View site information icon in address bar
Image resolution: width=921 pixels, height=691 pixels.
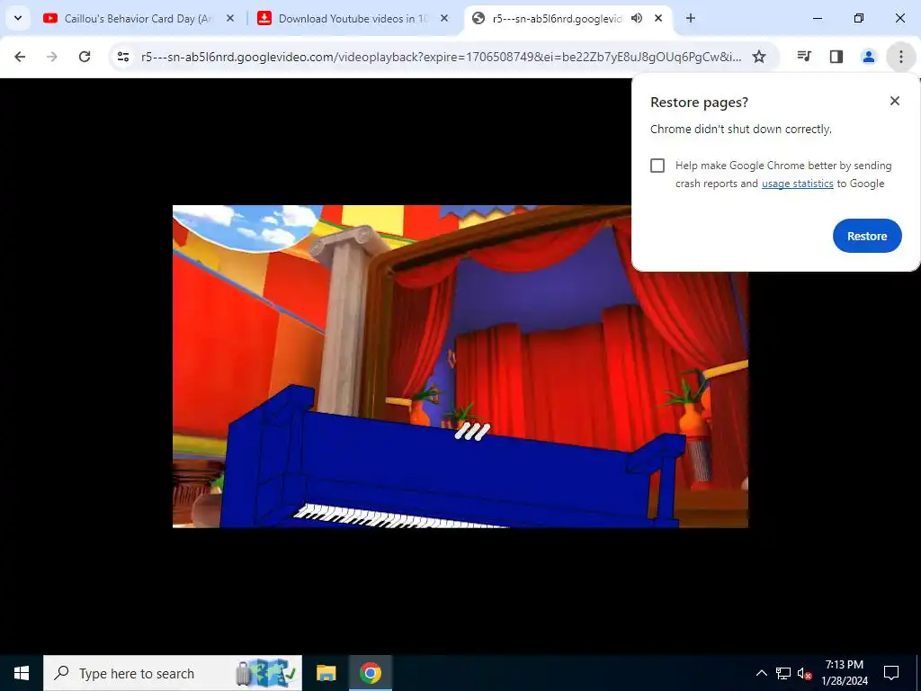tap(123, 57)
